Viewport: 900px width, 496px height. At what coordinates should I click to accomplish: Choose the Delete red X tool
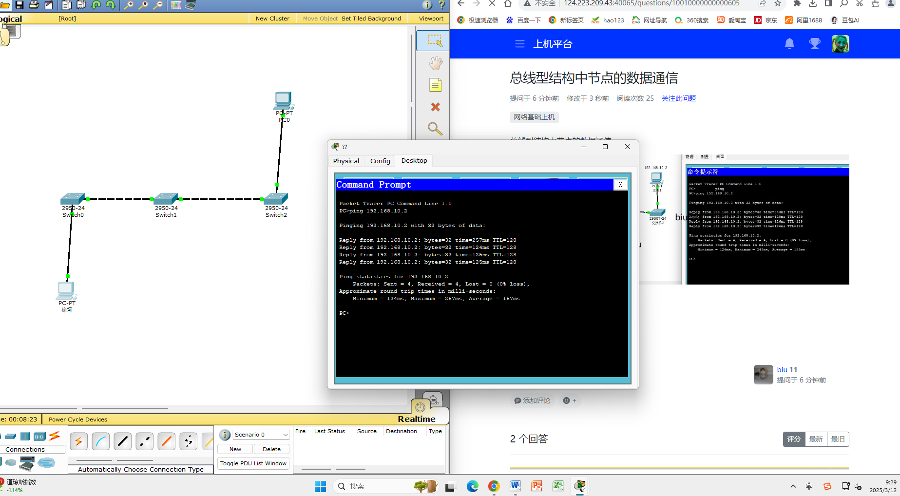[x=435, y=107]
